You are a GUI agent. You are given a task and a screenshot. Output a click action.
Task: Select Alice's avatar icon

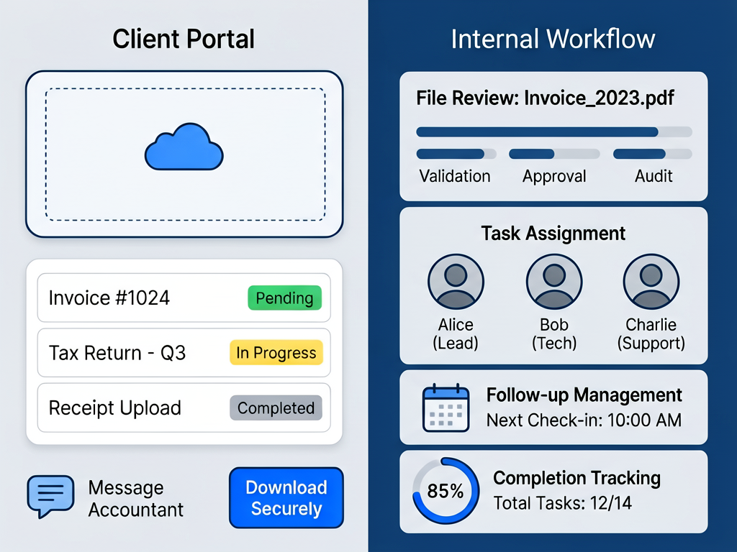click(x=456, y=282)
